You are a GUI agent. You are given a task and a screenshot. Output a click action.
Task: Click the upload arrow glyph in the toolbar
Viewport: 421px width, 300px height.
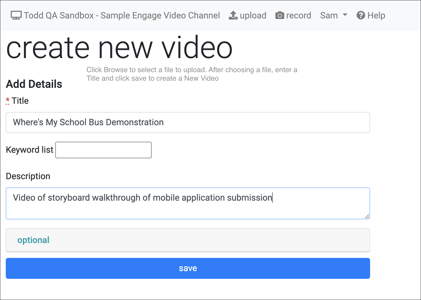[x=233, y=15]
